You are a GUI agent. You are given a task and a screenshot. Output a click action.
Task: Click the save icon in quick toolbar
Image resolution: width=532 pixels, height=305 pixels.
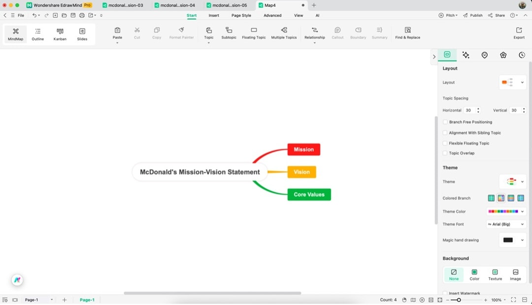click(73, 15)
